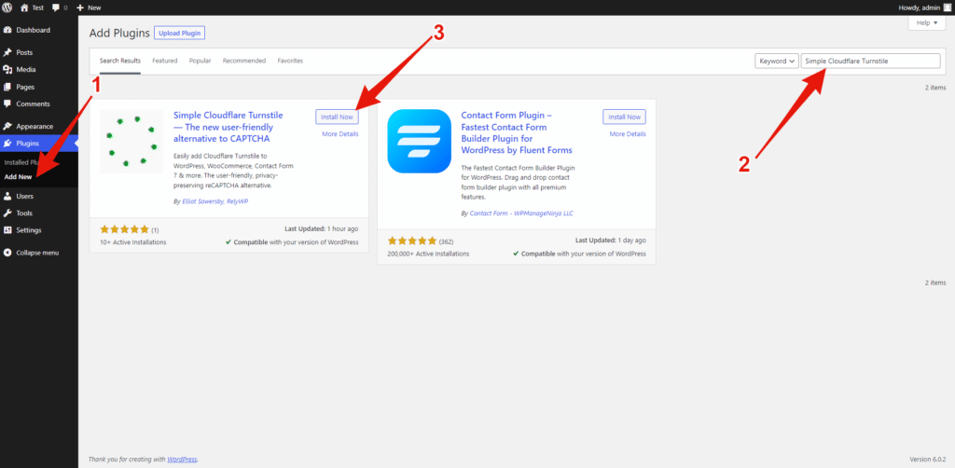Click the Fluent Forms plugin icon

419,141
